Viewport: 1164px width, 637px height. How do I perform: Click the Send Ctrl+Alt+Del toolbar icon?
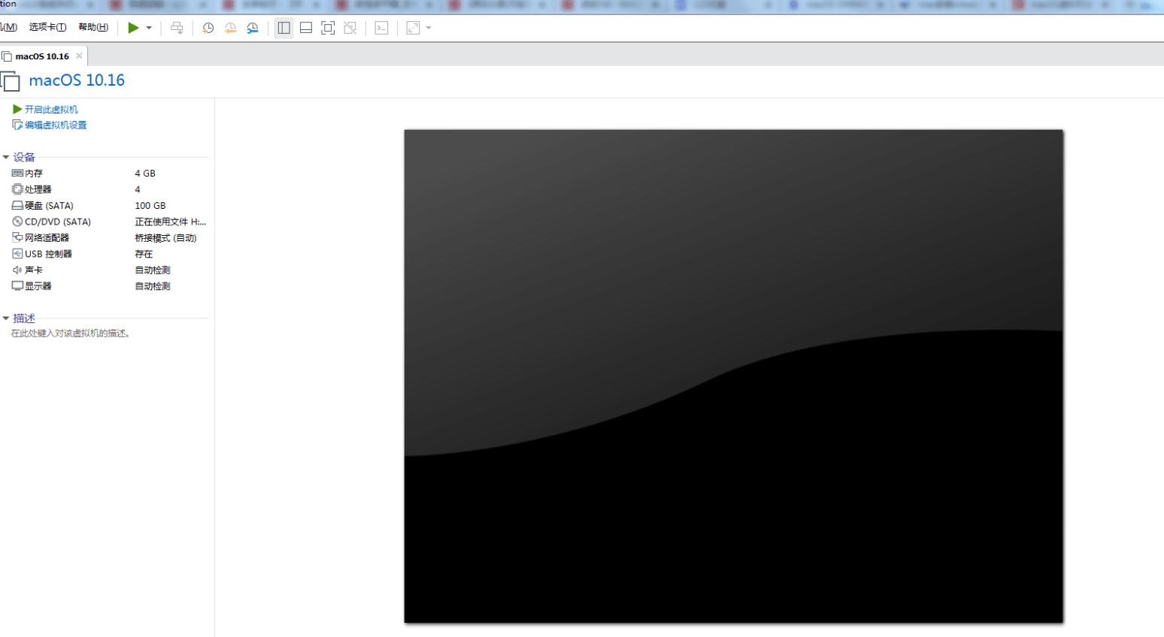click(177, 28)
